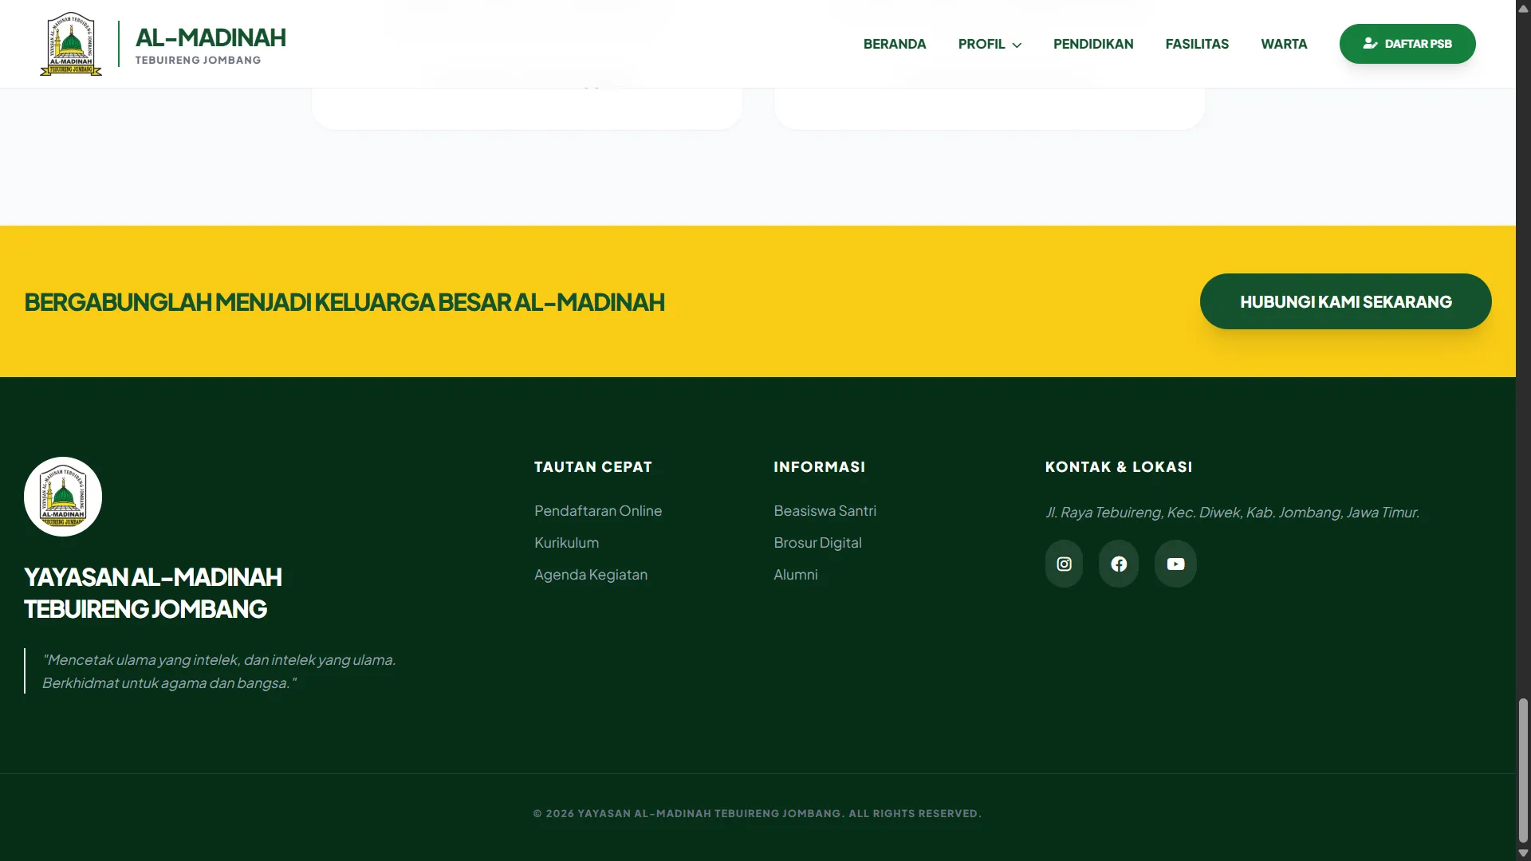Click the user-add icon in Daftar PSB
The width and height of the screenshot is (1531, 861).
1370,44
